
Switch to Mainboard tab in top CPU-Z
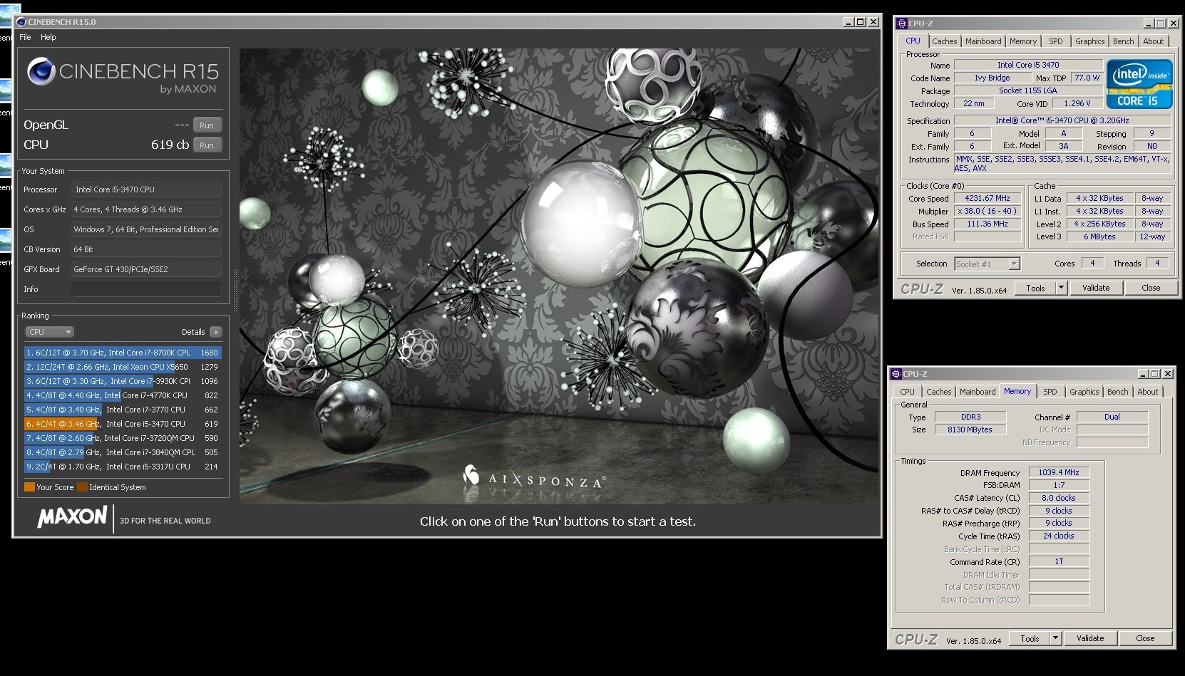point(983,41)
